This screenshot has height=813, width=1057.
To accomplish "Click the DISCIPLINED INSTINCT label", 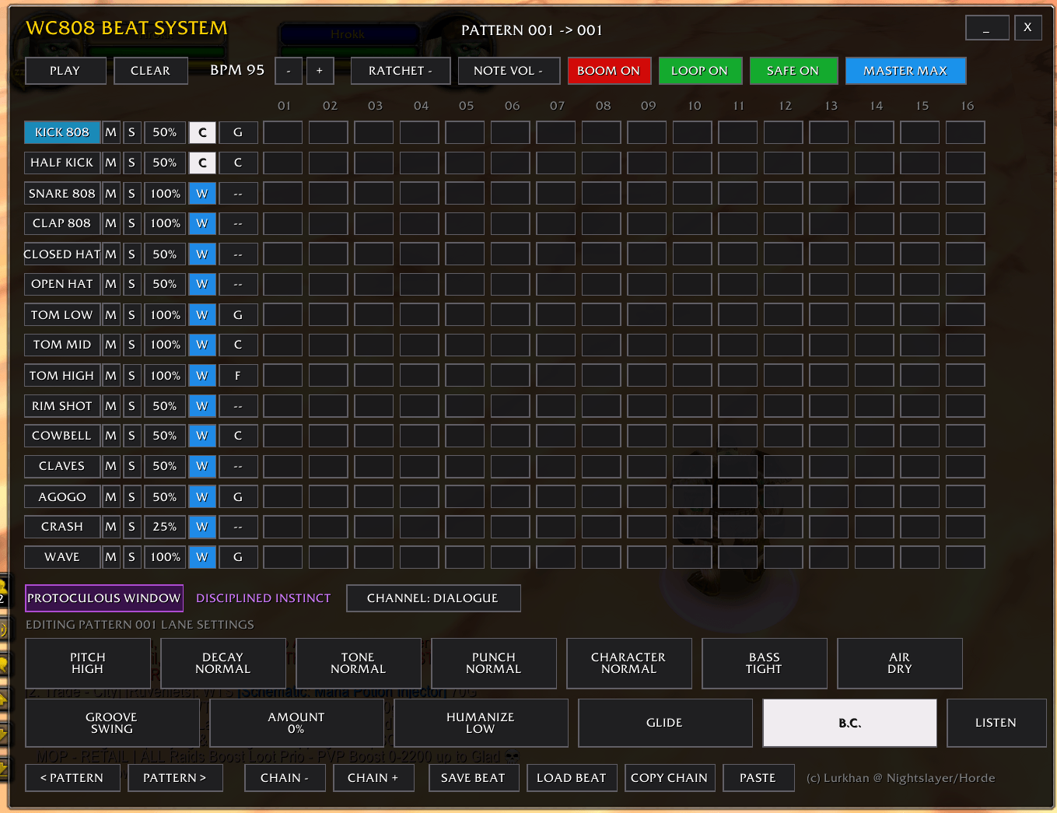I will (264, 598).
